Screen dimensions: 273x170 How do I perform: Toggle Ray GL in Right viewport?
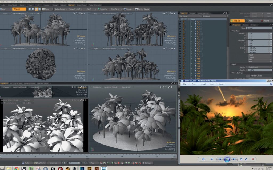click(x=125, y=49)
